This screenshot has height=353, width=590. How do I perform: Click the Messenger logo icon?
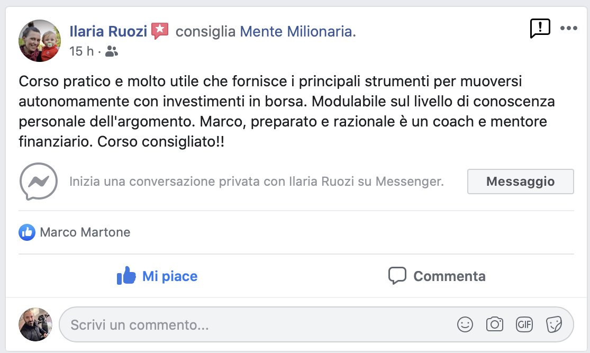[x=39, y=182]
